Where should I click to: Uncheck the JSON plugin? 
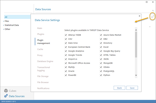tap(101, 59)
